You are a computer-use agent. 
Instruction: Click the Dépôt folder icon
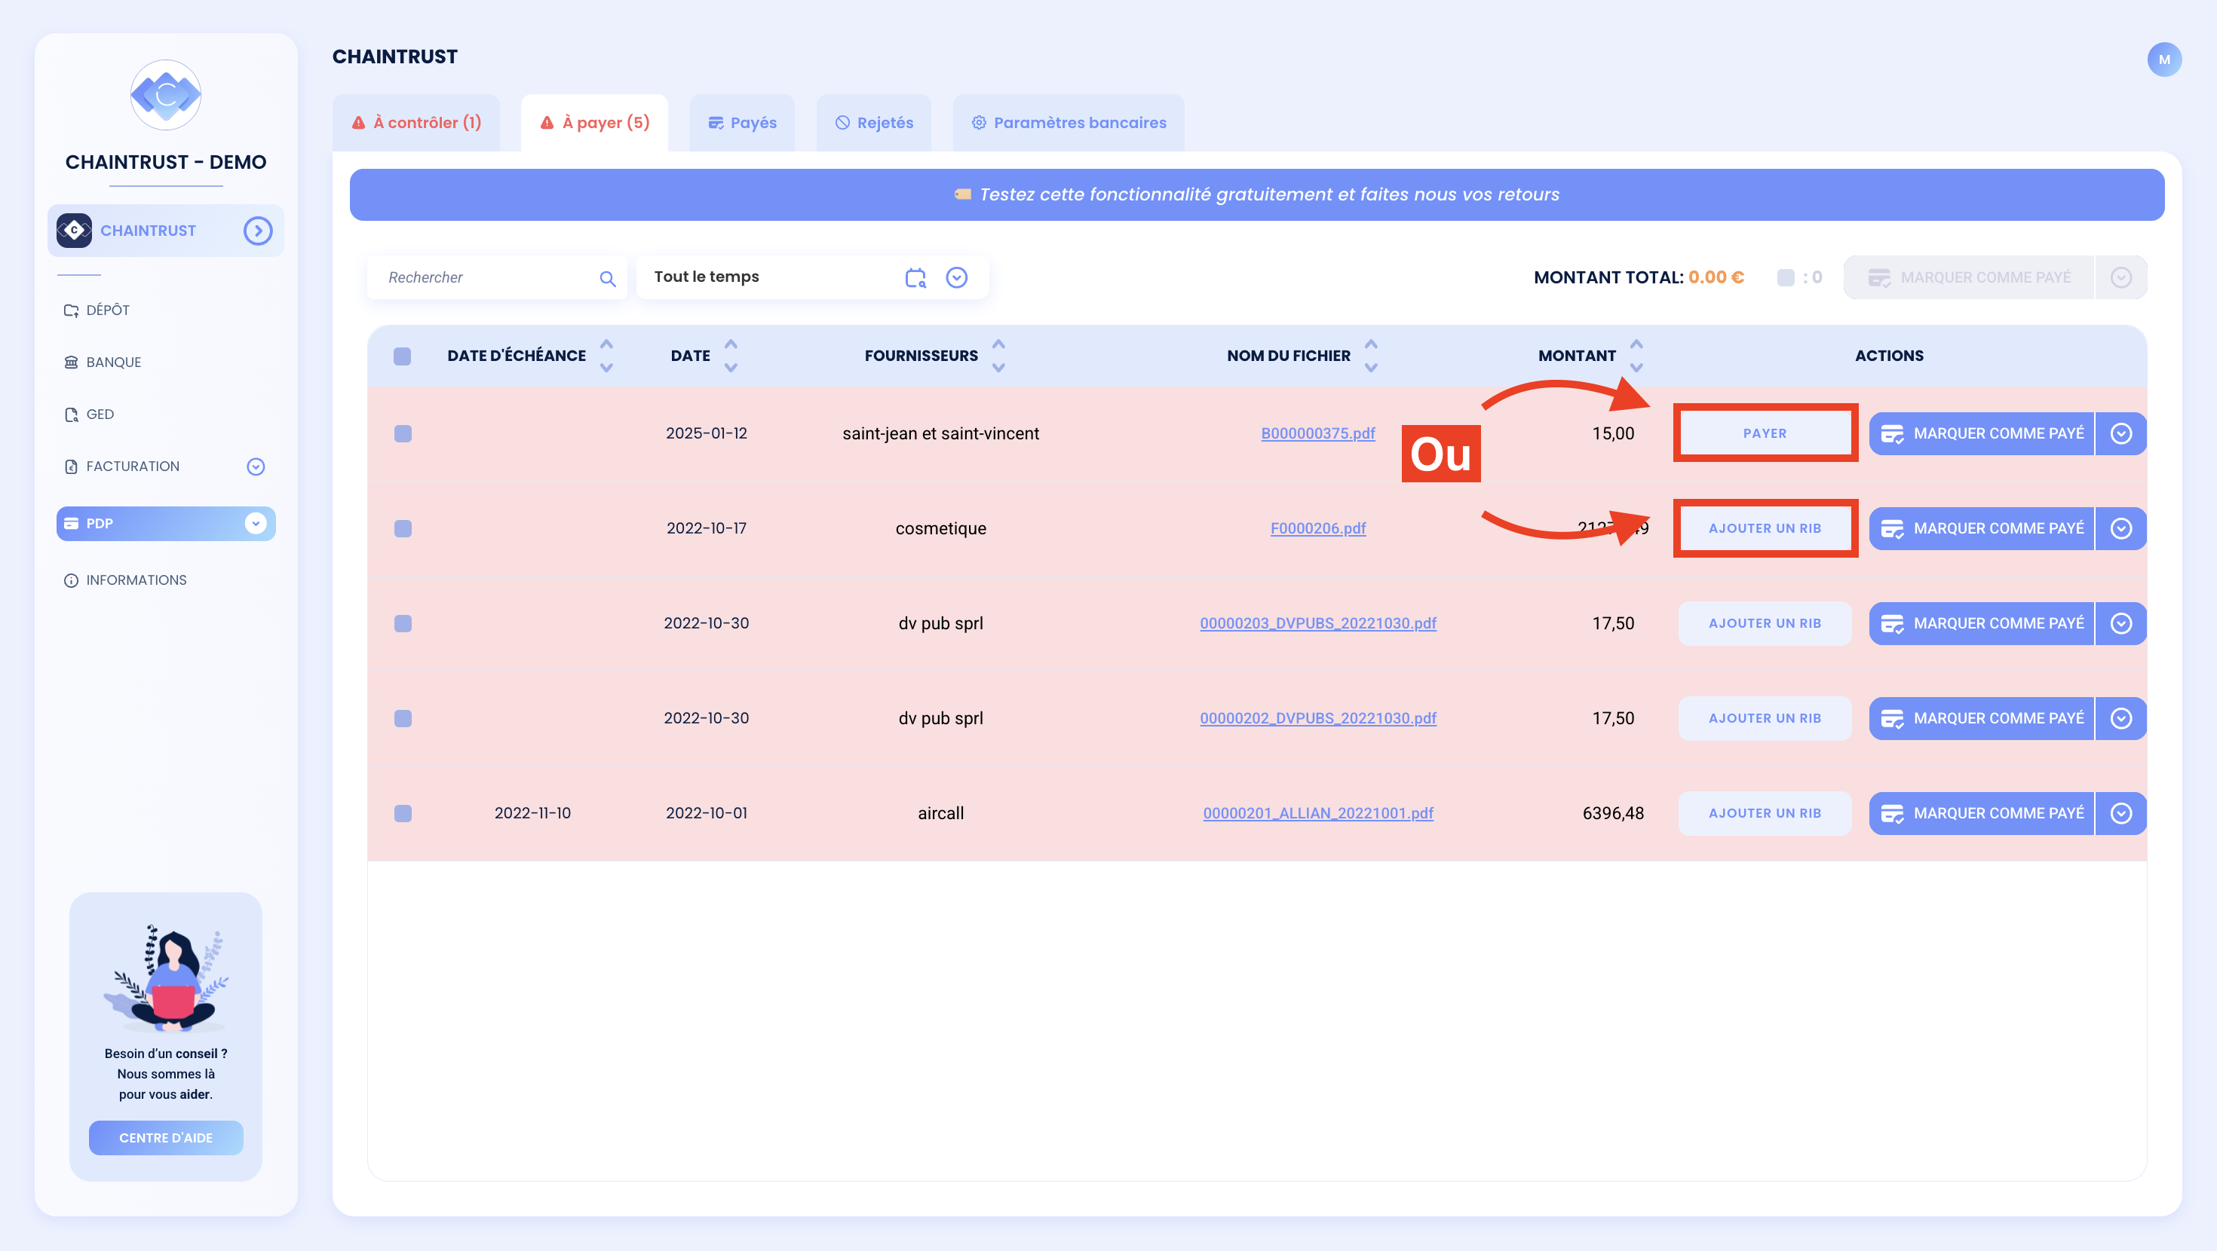point(72,310)
